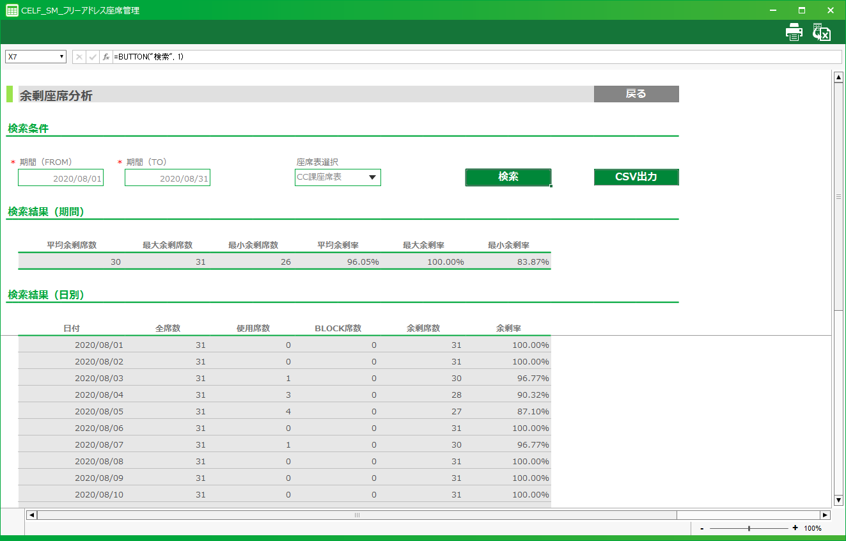This screenshot has height=541, width=846.
Task: Click the Excel export icon
Action: click(x=821, y=33)
